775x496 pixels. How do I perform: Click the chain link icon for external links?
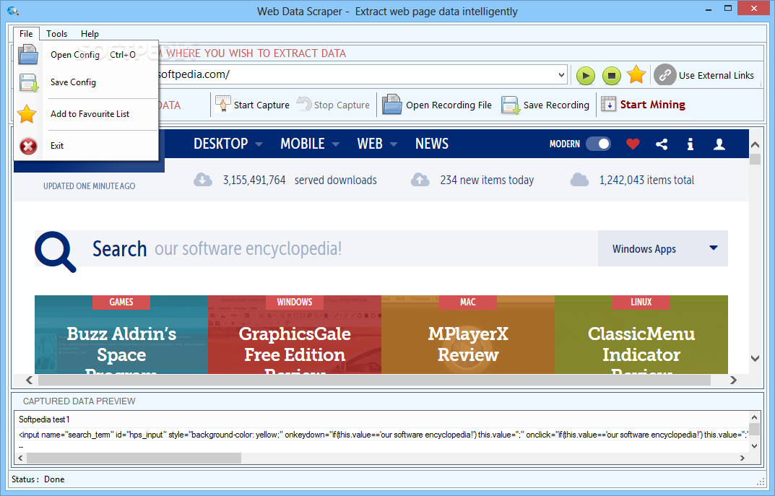click(664, 75)
